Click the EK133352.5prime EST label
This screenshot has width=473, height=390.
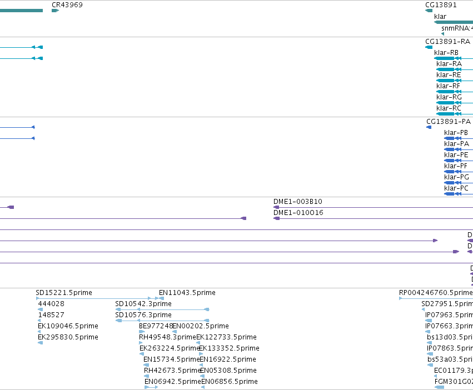click(229, 348)
